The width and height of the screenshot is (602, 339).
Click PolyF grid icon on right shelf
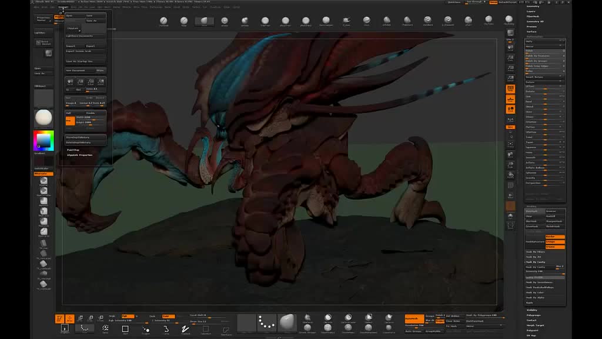pos(510,185)
